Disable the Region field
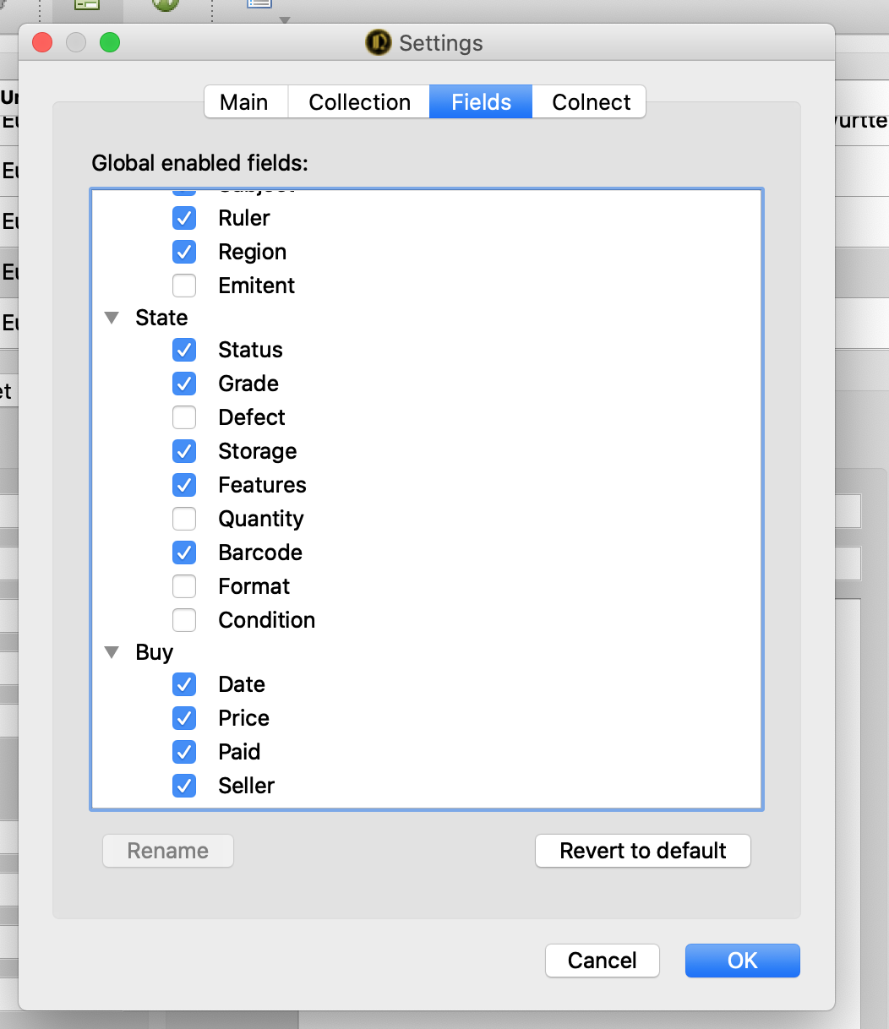The height and width of the screenshot is (1029, 889). coord(184,252)
